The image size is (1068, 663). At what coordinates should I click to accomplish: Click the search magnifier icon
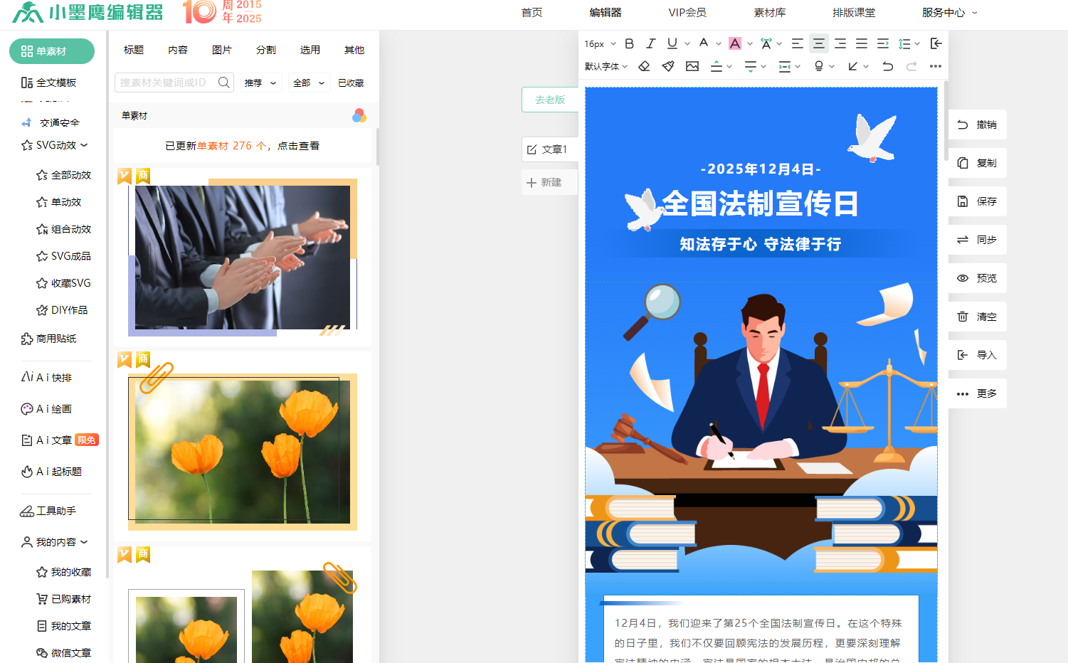tap(223, 83)
